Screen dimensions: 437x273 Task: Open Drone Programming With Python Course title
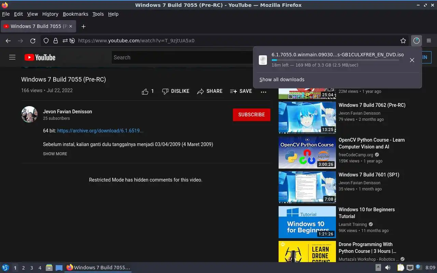(x=367, y=248)
